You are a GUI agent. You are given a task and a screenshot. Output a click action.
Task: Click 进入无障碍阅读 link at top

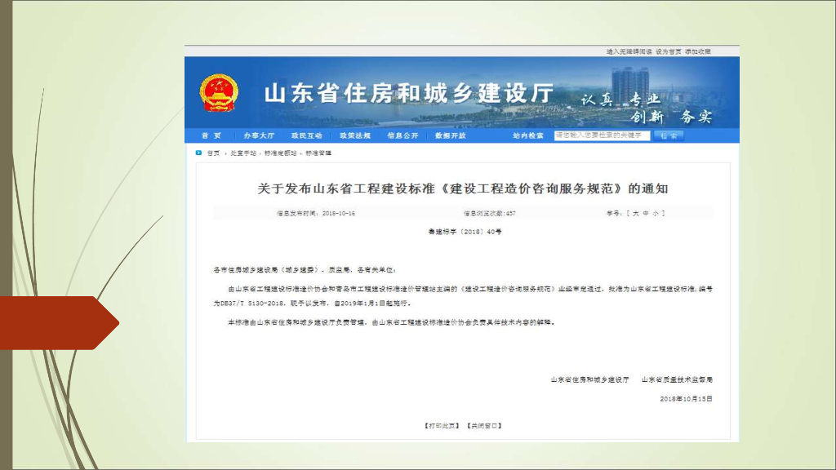point(629,51)
